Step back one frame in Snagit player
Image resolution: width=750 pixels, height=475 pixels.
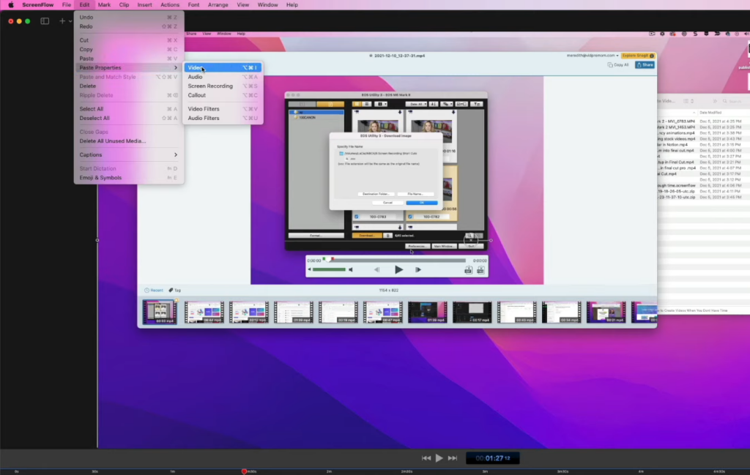[x=377, y=269]
